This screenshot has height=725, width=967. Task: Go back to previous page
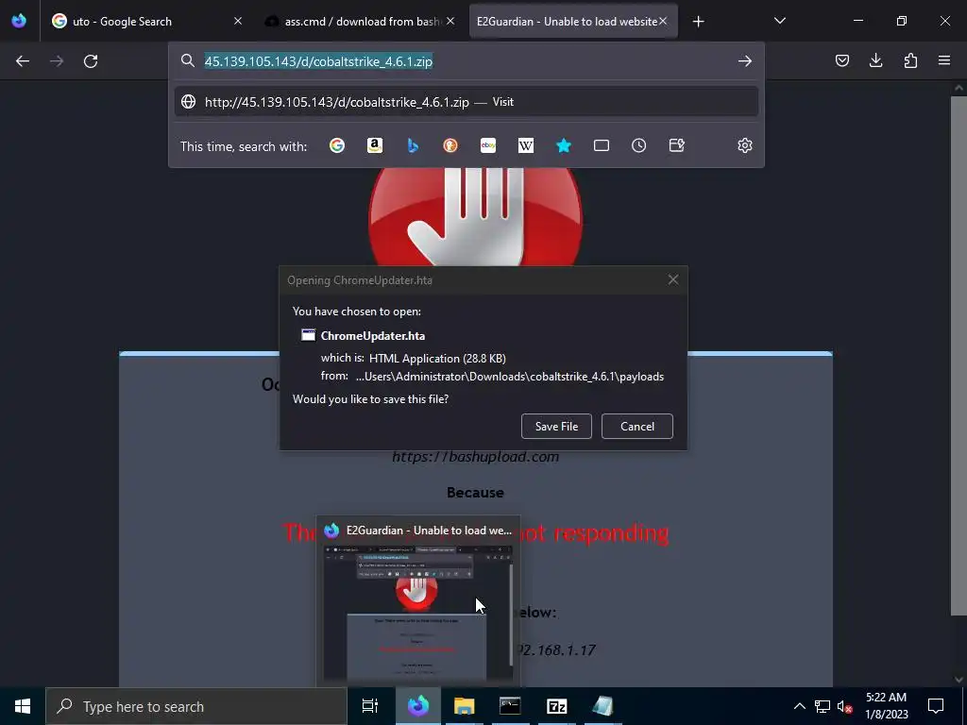(23, 61)
